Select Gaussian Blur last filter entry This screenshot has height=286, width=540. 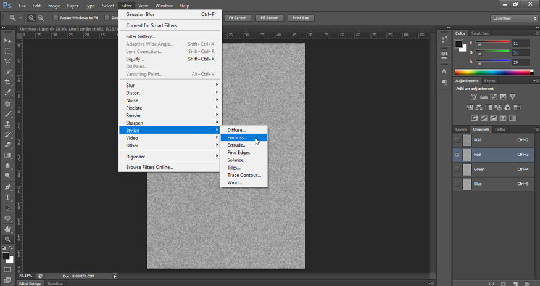pos(170,14)
